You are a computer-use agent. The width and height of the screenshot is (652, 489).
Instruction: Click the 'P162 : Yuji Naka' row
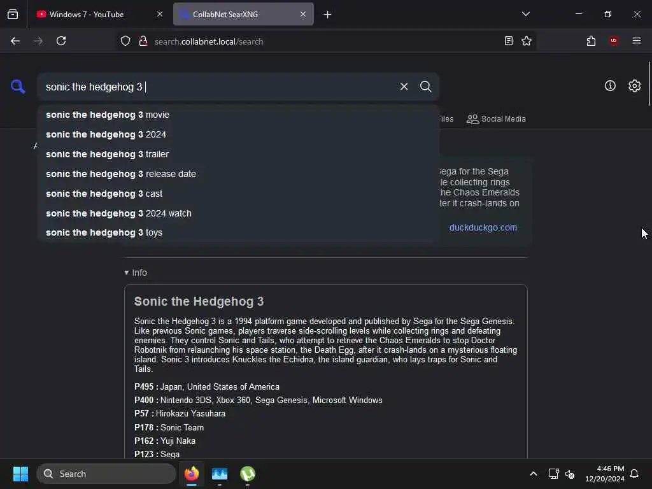point(165,441)
